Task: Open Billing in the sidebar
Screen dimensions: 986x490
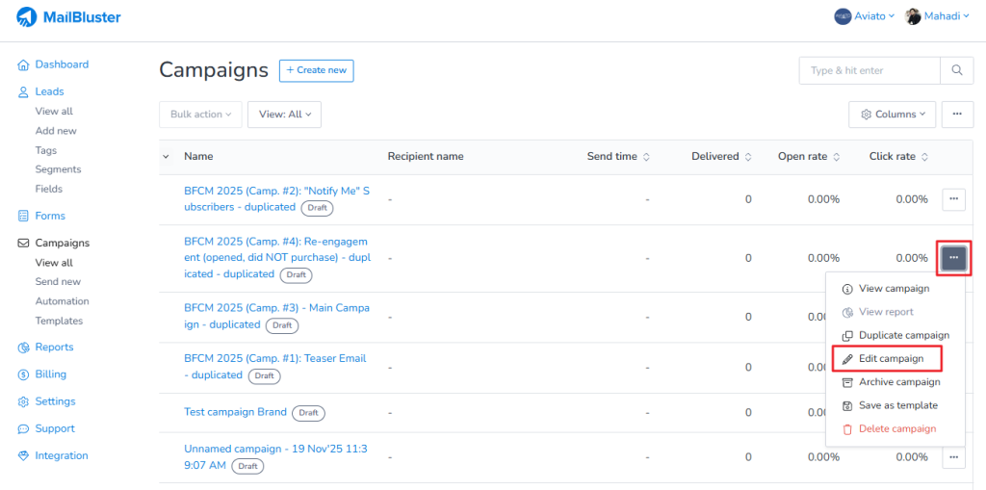Action: (x=50, y=374)
